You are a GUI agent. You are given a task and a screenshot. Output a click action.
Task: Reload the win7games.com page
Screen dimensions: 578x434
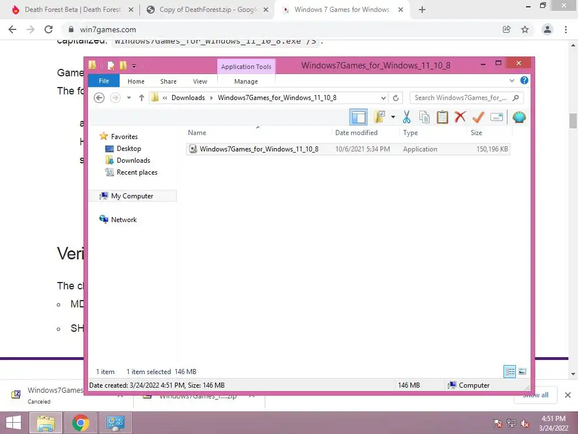pyautogui.click(x=49, y=29)
